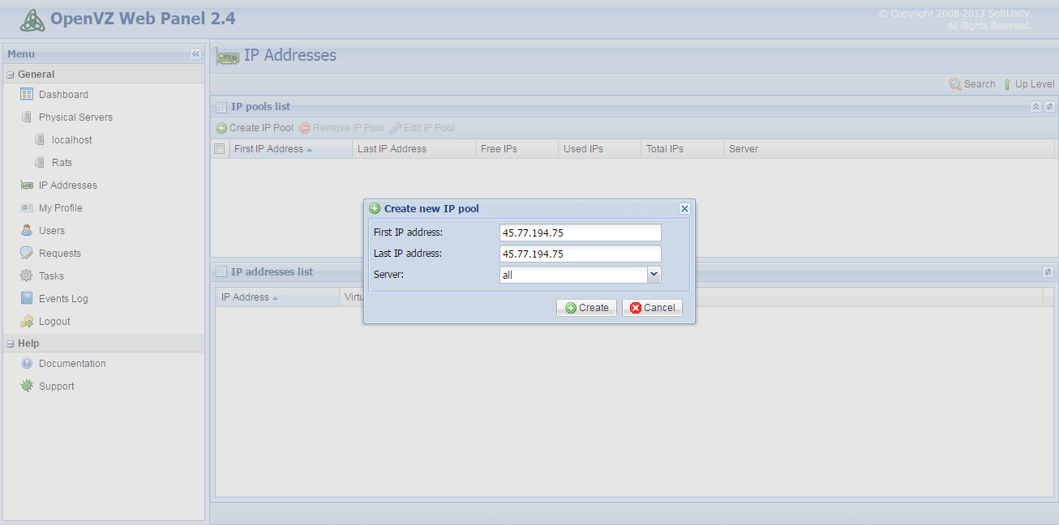Toggle the select-all checkbox in IP pools table

pyautogui.click(x=219, y=149)
